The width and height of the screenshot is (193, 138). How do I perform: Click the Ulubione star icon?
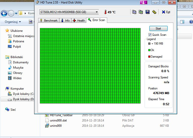7,31
